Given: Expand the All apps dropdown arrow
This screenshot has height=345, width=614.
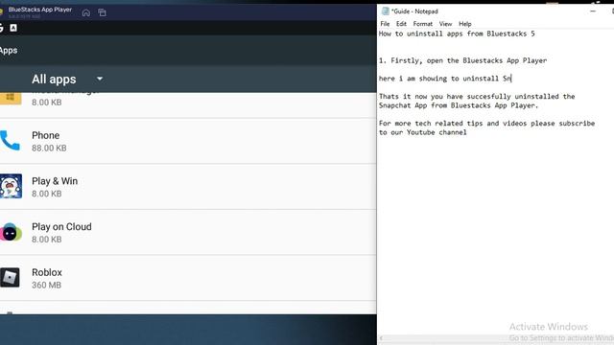Looking at the screenshot, I should tap(100, 79).
